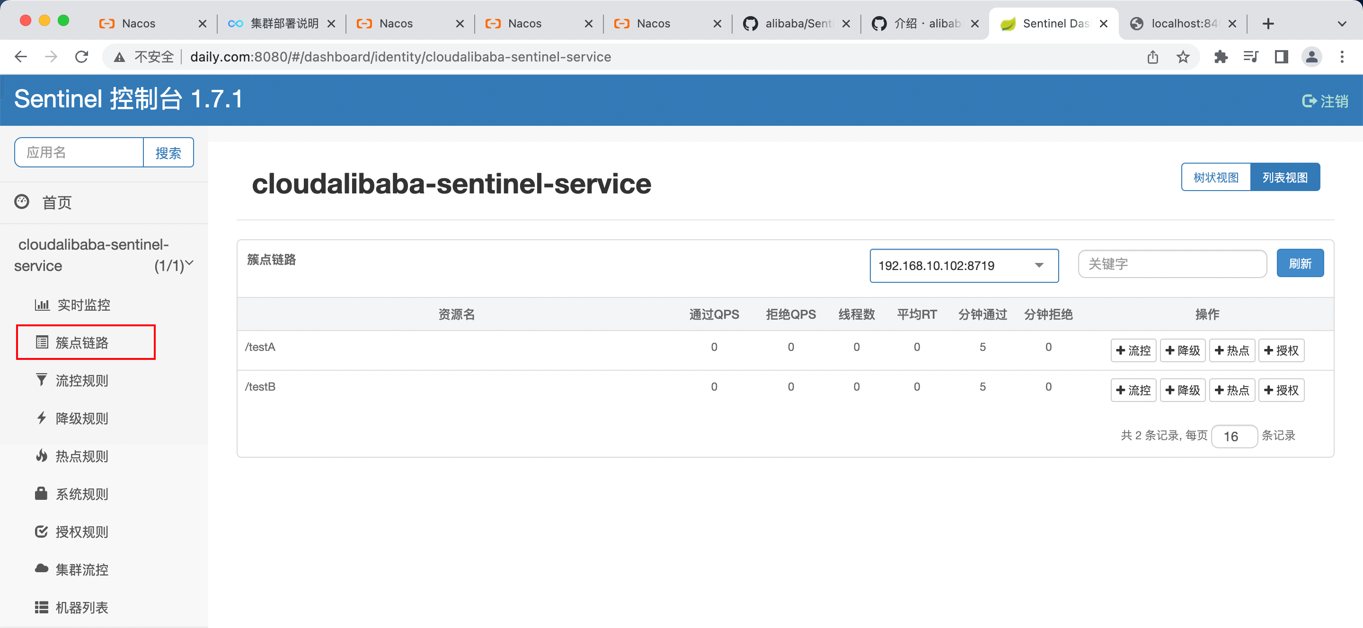1363x628 pixels.
Task: Click the 搜索 search button
Action: tap(168, 152)
